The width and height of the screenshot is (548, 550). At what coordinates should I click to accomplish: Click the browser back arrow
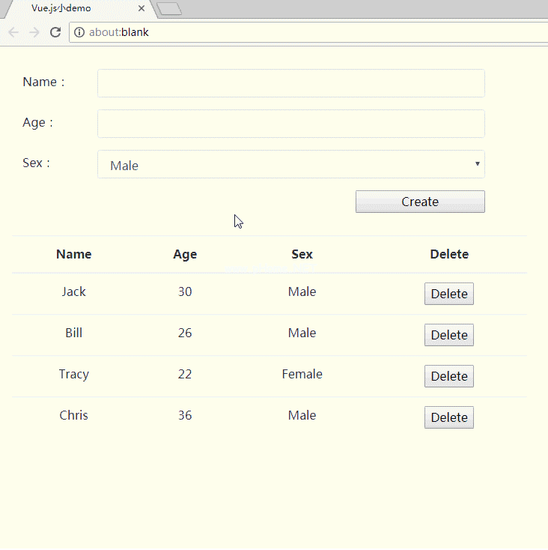(13, 32)
